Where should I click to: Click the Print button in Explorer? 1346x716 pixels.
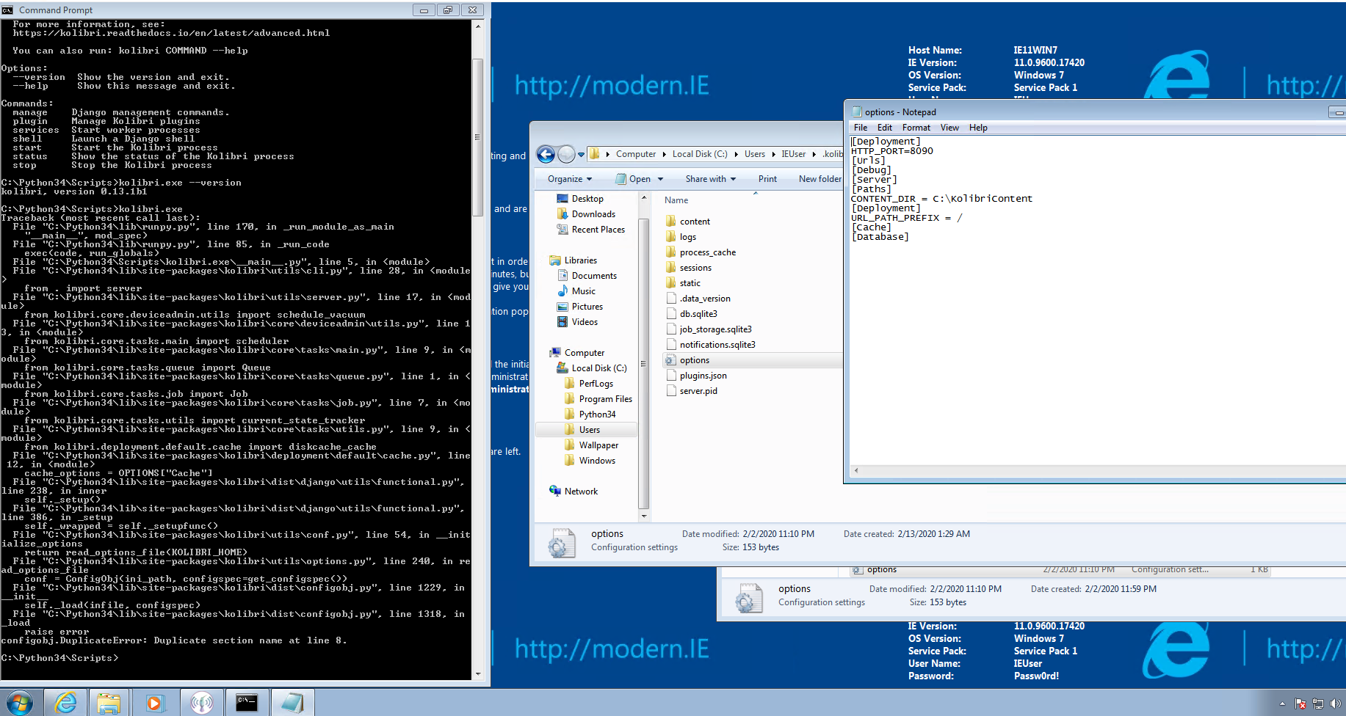(x=767, y=178)
